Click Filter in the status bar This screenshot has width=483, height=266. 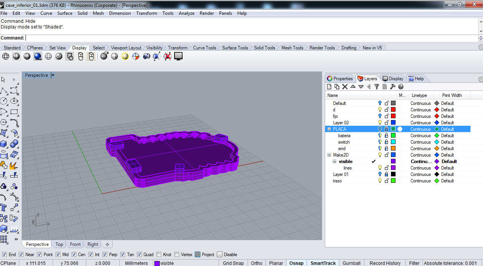tap(414, 263)
